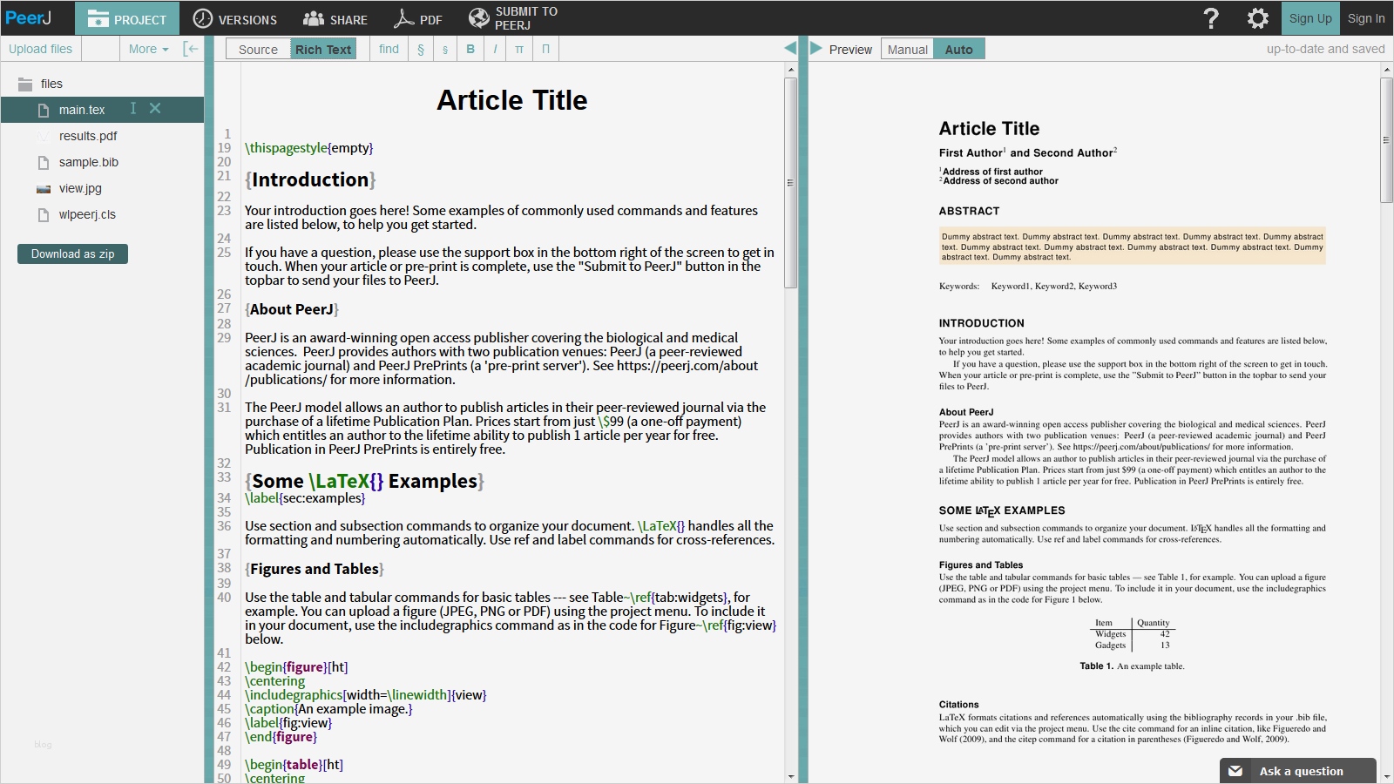Insert a section with the large § icon

[421, 49]
